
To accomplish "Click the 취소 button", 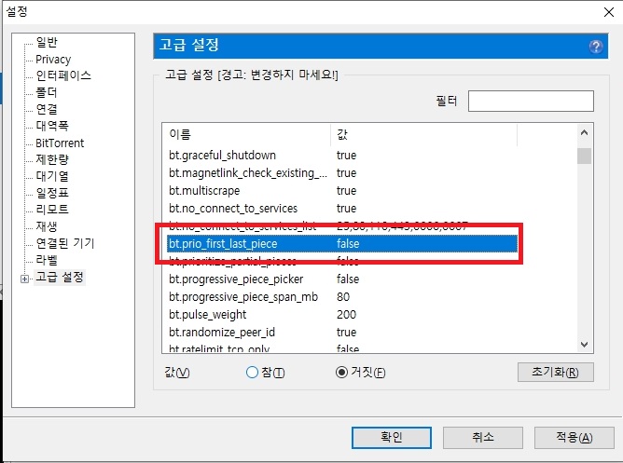I will [483, 438].
